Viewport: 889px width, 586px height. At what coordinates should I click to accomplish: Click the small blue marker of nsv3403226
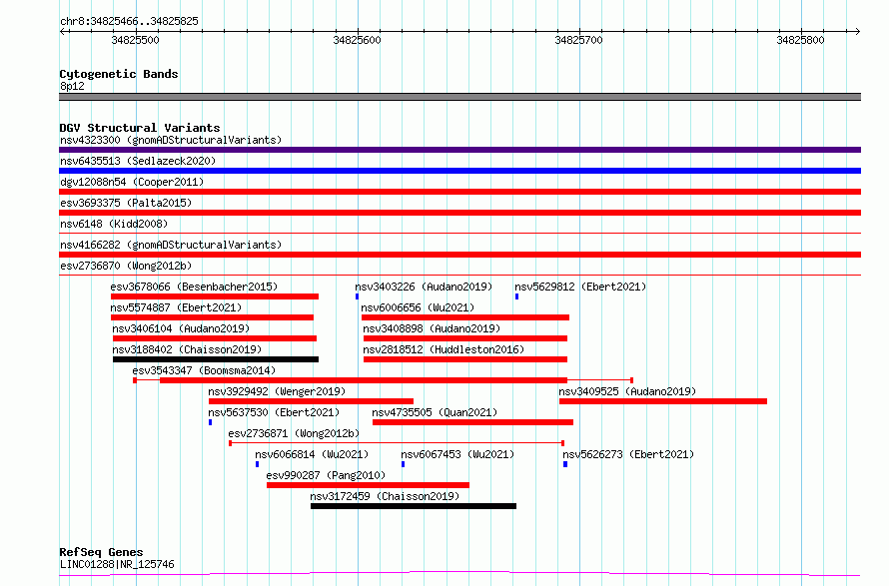[x=358, y=296]
